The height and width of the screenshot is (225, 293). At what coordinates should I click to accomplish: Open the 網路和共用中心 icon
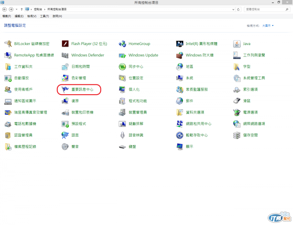coord(180,124)
